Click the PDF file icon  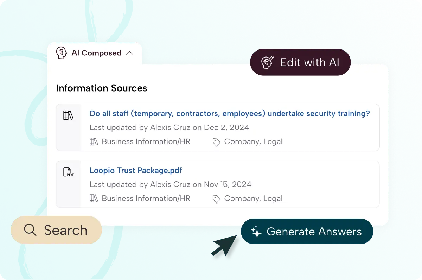68,172
